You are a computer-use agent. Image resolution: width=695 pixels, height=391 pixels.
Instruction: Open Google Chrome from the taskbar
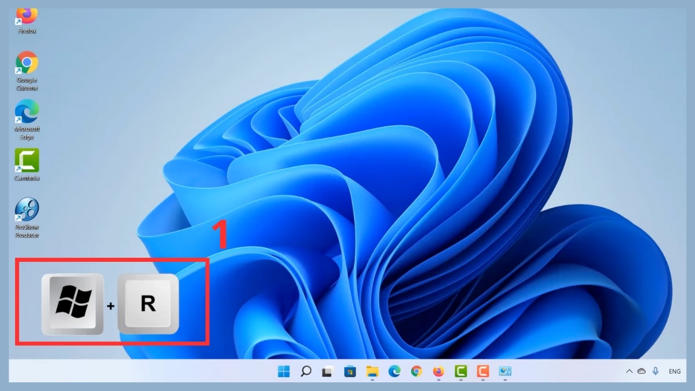pos(416,371)
